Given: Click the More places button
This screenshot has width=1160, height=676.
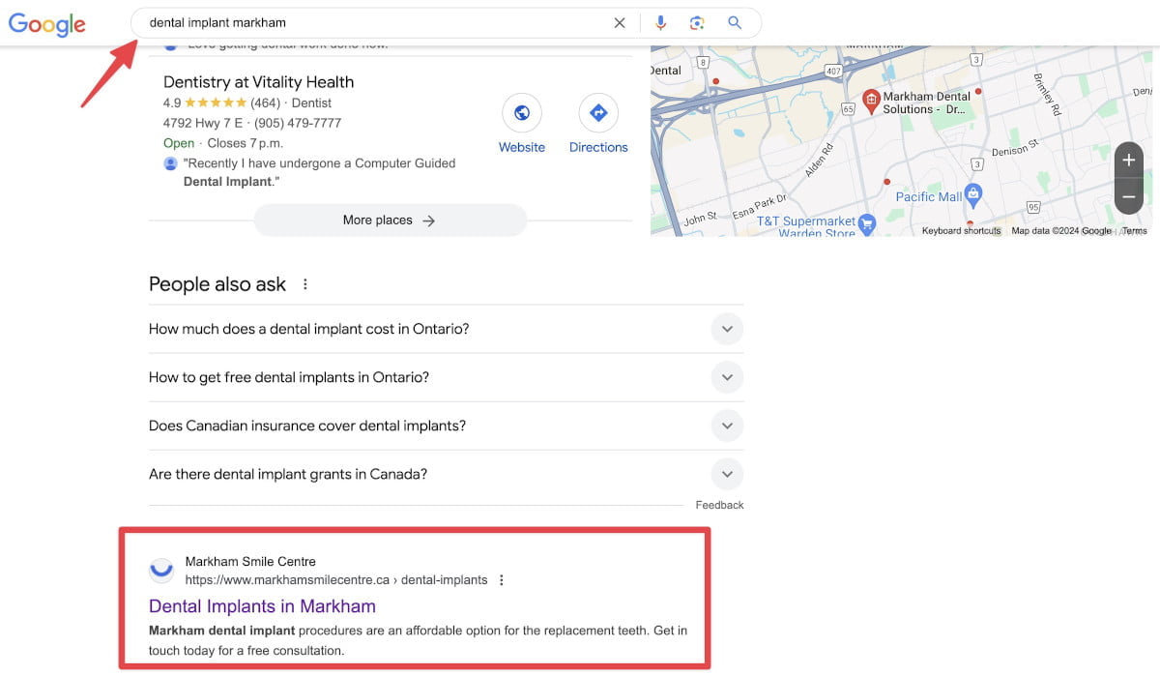Looking at the screenshot, I should 390,220.
